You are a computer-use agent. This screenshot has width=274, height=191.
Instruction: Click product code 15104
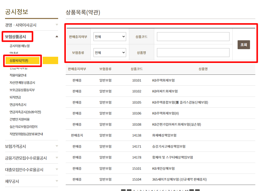pos(137,179)
